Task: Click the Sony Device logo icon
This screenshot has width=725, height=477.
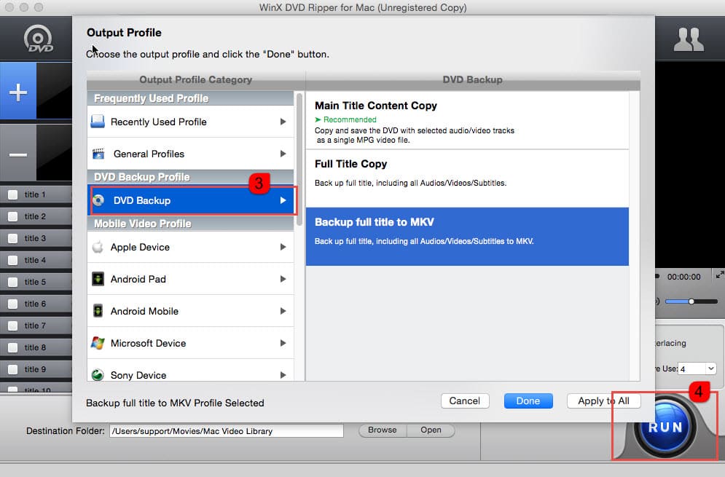Action: coord(98,375)
